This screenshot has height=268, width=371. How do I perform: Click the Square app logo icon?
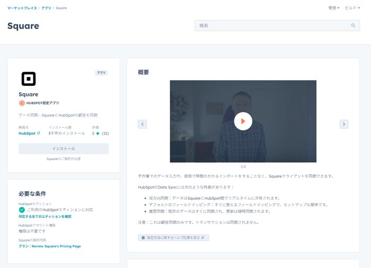pyautogui.click(x=29, y=79)
